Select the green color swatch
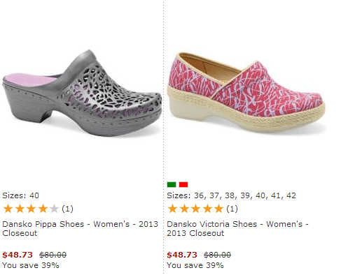This screenshot has height=275, width=341. (172, 185)
